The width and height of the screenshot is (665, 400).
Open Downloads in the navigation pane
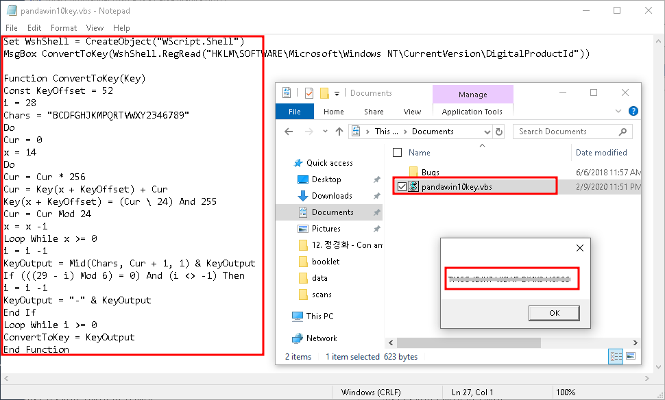[x=332, y=196]
